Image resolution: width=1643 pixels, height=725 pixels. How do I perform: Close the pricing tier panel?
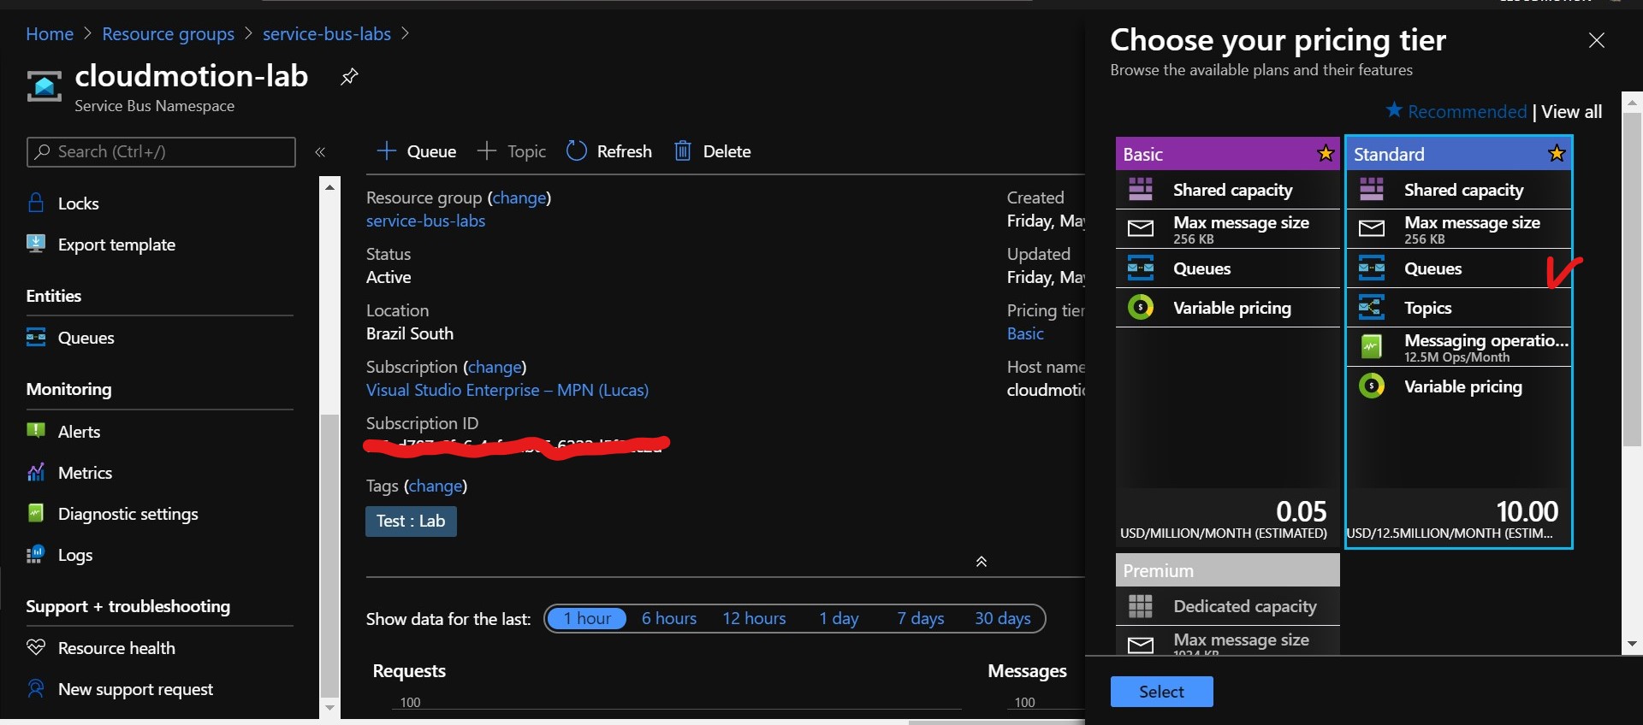1597,40
